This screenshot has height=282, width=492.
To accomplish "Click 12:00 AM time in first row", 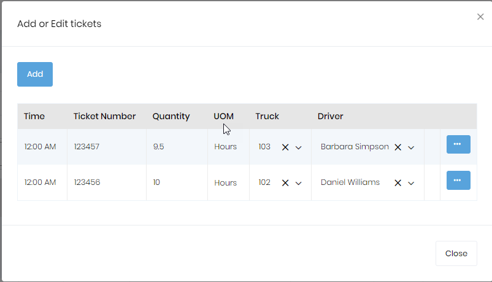I will [x=40, y=147].
